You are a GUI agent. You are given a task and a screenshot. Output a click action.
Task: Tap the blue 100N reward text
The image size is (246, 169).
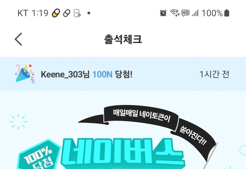coord(102,74)
